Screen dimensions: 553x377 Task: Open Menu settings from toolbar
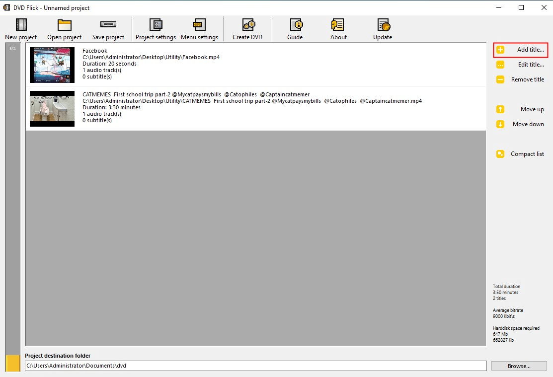(199, 25)
